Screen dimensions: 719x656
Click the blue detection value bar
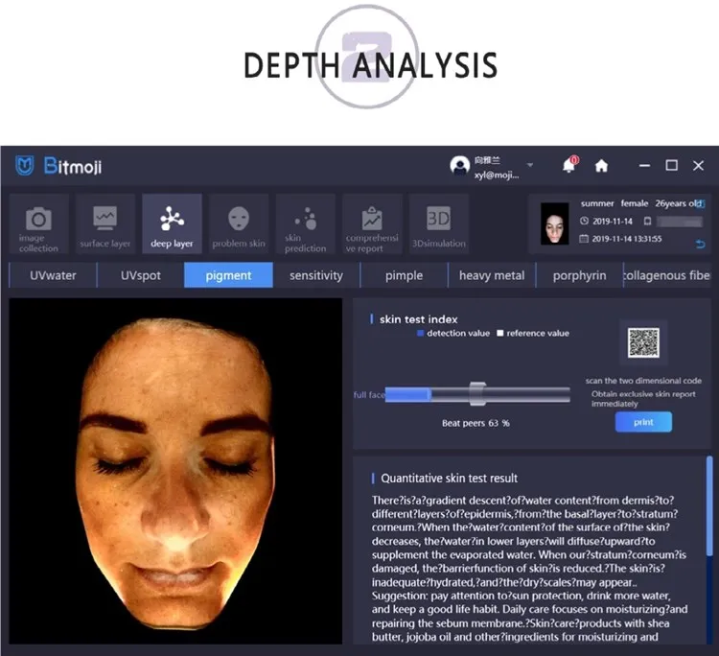407,394
